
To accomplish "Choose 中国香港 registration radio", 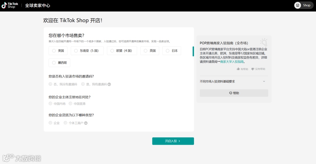I will [x=70, y=104].
